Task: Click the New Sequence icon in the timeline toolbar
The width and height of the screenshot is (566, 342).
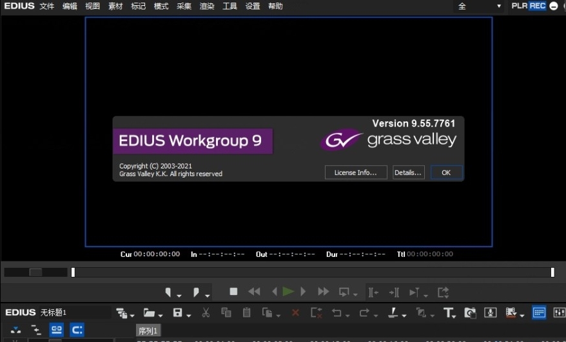Action: (x=122, y=313)
